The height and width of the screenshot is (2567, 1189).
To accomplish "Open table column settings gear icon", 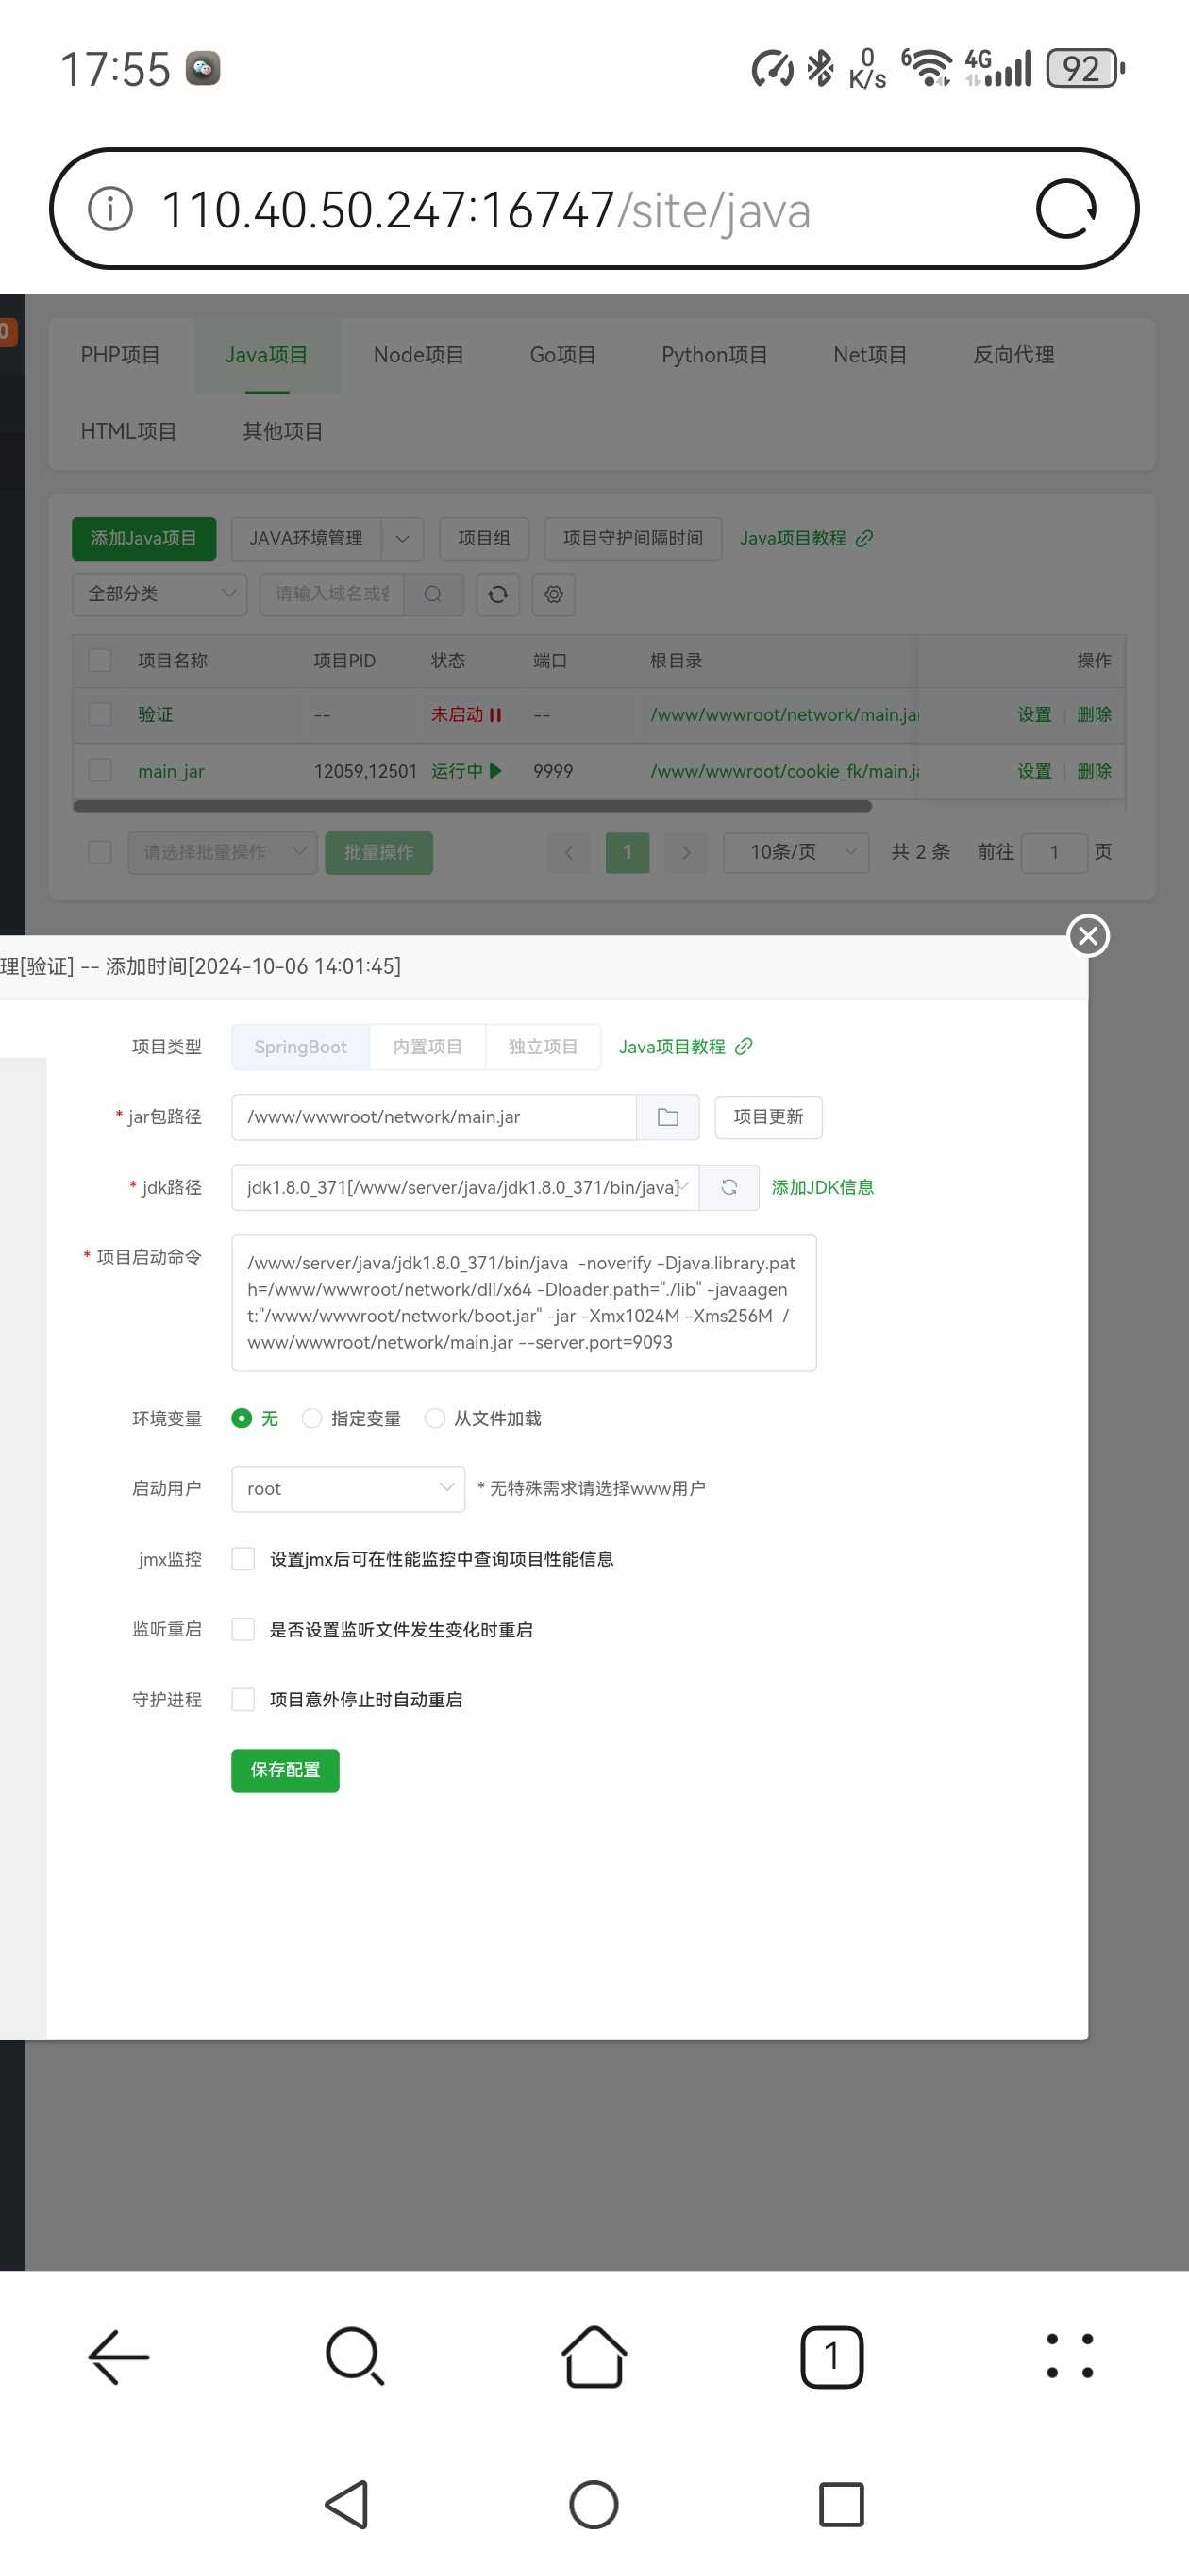I will [x=554, y=594].
